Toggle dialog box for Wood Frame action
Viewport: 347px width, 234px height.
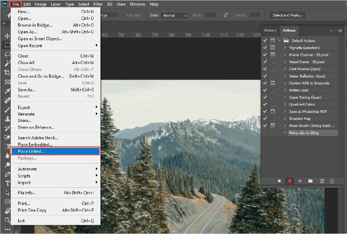point(272,62)
